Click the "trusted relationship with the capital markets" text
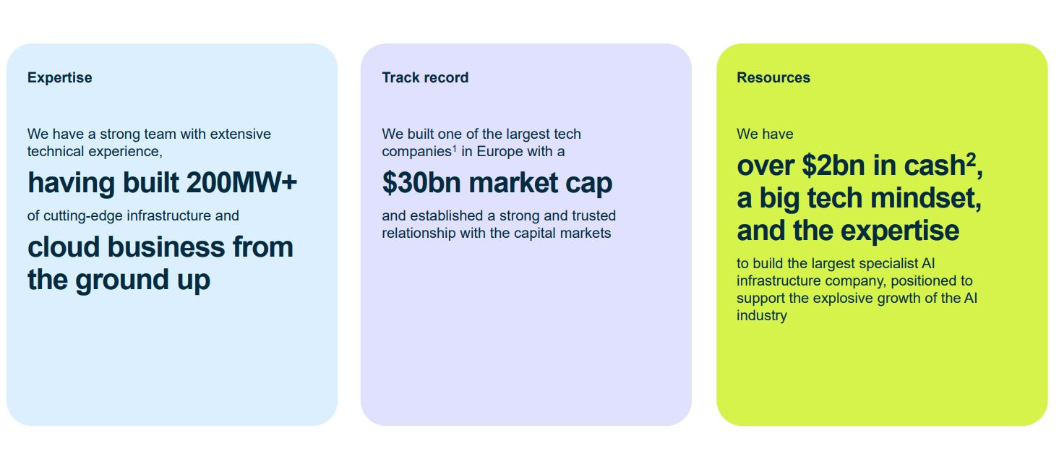 (498, 224)
